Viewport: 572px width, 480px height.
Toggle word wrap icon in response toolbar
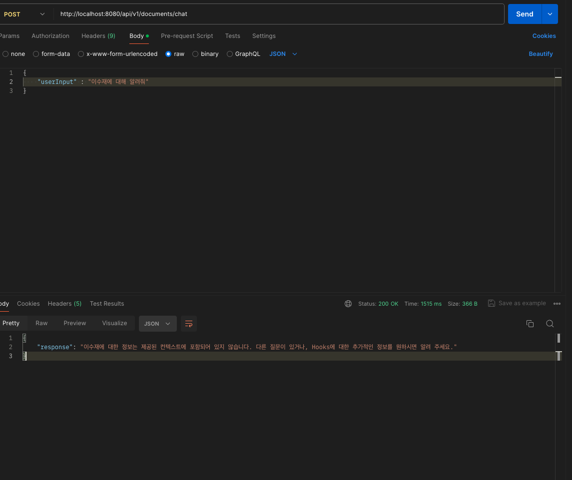(x=189, y=324)
